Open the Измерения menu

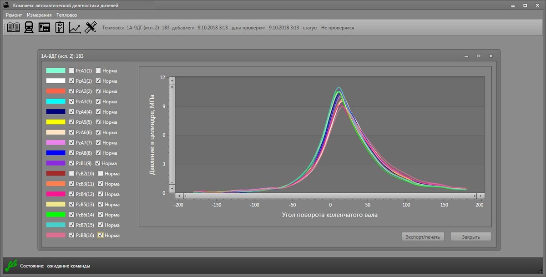(39, 15)
